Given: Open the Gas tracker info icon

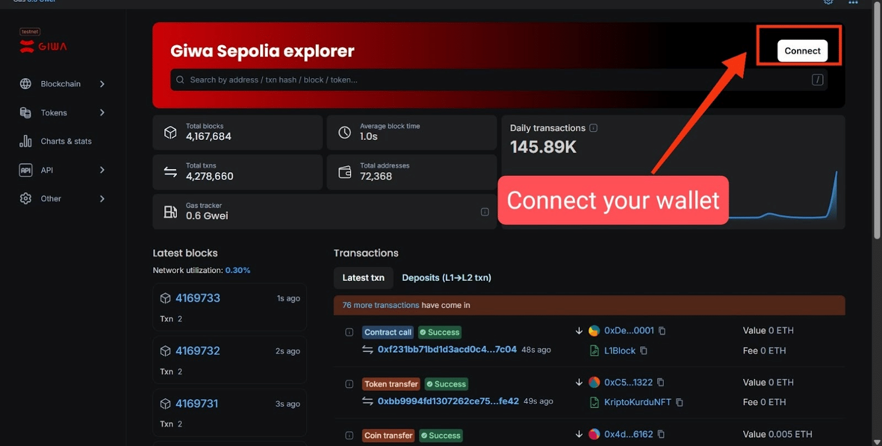Looking at the screenshot, I should pyautogui.click(x=485, y=212).
